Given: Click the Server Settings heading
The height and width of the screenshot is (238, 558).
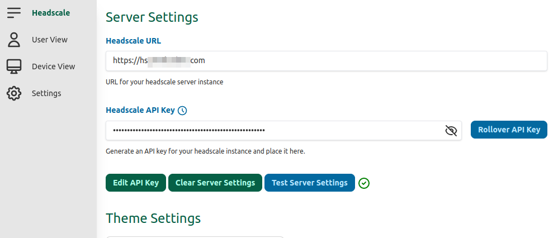Looking at the screenshot, I should pyautogui.click(x=152, y=17).
